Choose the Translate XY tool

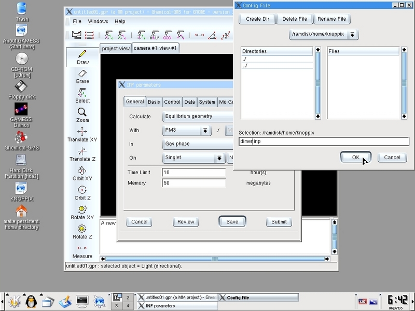82,134
